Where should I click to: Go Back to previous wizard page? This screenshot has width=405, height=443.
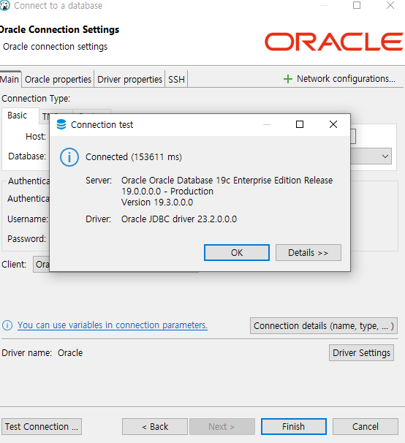pos(155,427)
